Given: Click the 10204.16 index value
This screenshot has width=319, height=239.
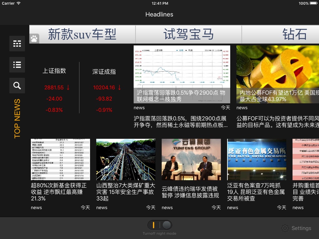Looking at the screenshot, I should coord(104,87).
